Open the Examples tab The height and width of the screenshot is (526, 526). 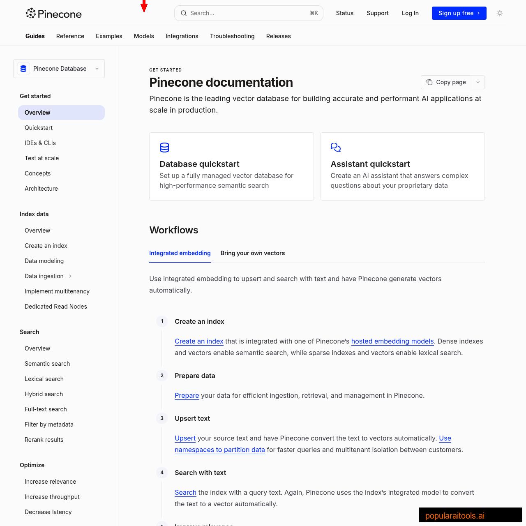[x=109, y=36]
